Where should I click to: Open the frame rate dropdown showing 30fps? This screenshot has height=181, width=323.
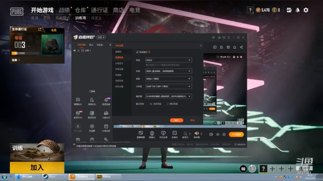(x=169, y=78)
